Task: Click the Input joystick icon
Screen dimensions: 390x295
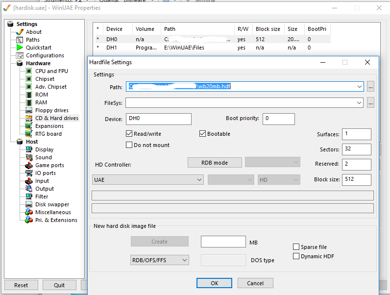Action: (29, 181)
